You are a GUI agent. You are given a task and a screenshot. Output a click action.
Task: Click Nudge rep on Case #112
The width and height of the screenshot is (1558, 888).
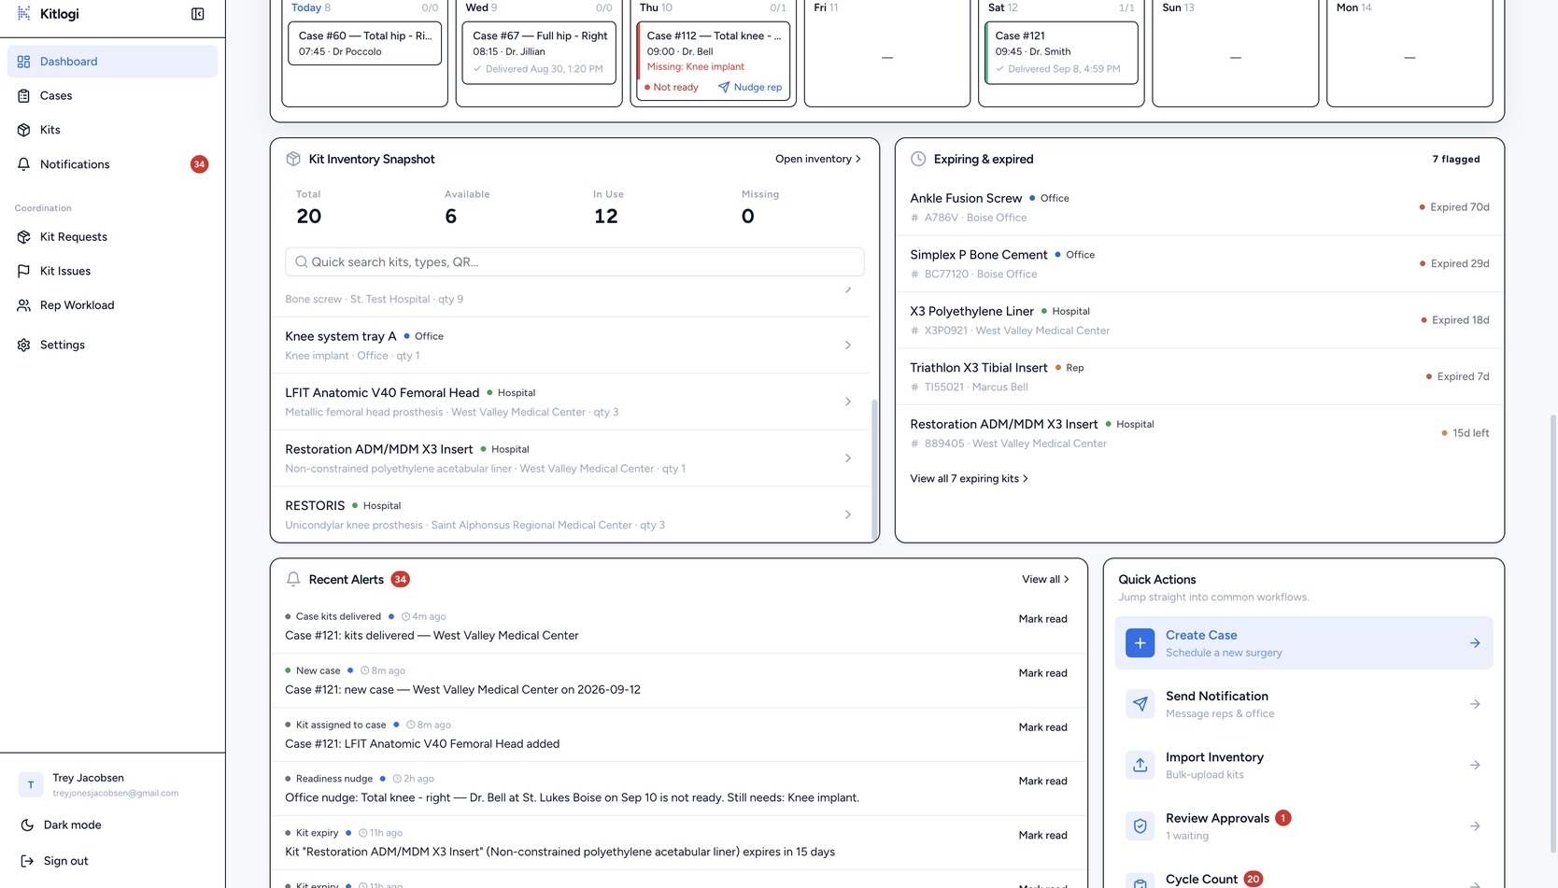[750, 87]
